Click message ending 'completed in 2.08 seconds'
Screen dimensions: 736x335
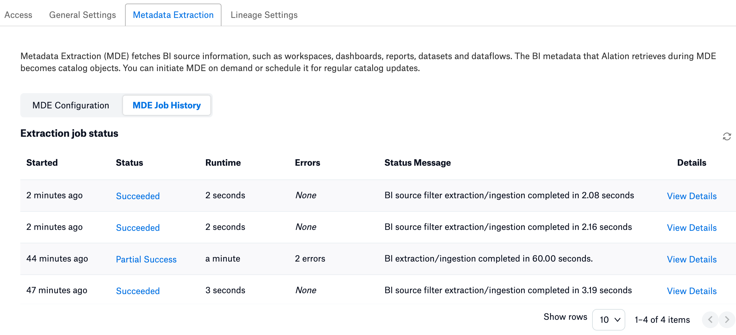coord(509,195)
